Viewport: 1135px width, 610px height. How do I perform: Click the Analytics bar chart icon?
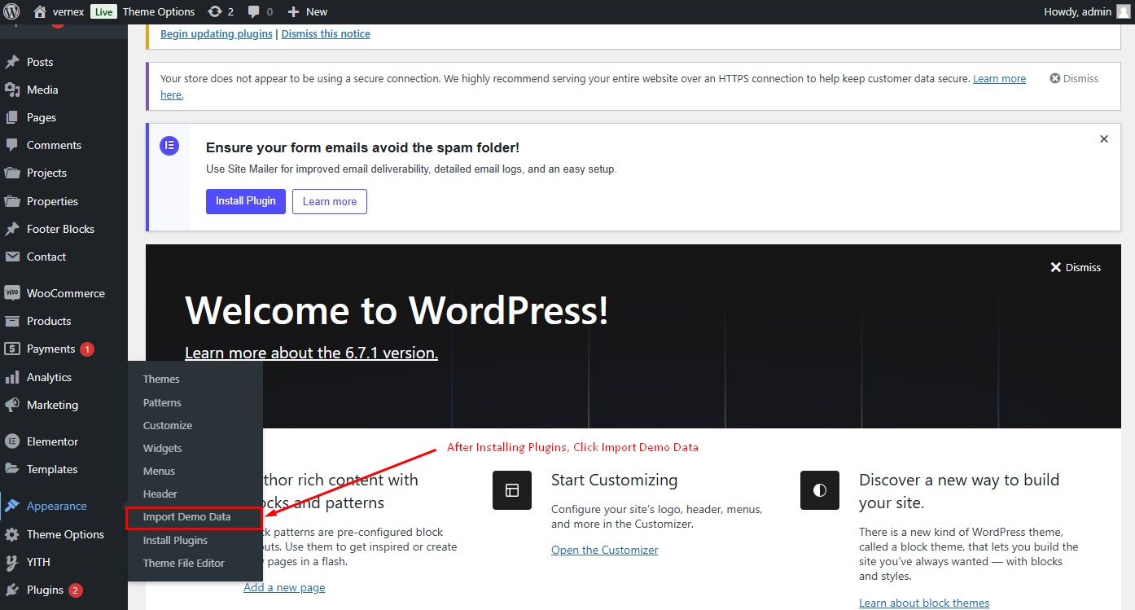pos(12,377)
